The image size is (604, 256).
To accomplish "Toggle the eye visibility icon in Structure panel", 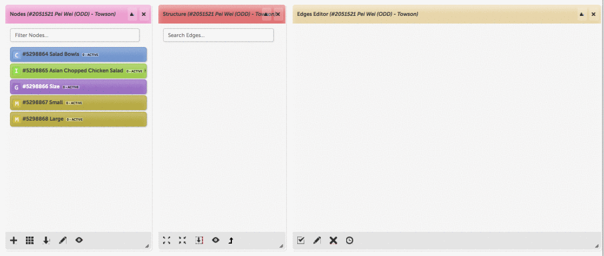I will pos(215,240).
